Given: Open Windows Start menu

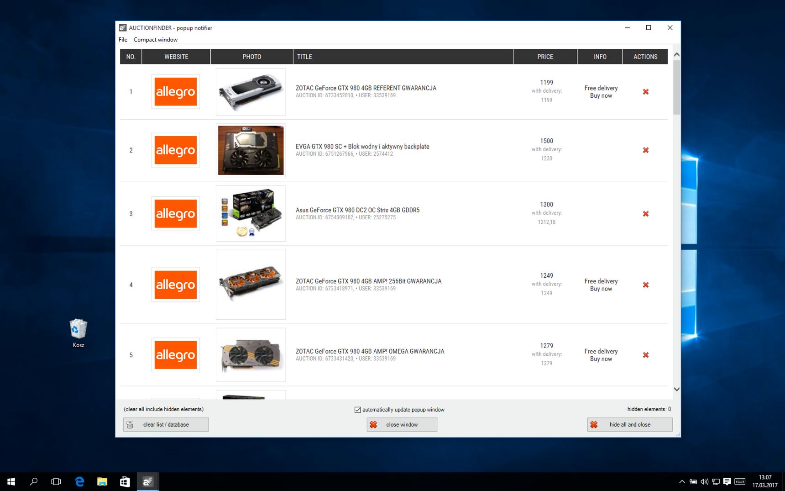Looking at the screenshot, I should tap(11, 481).
